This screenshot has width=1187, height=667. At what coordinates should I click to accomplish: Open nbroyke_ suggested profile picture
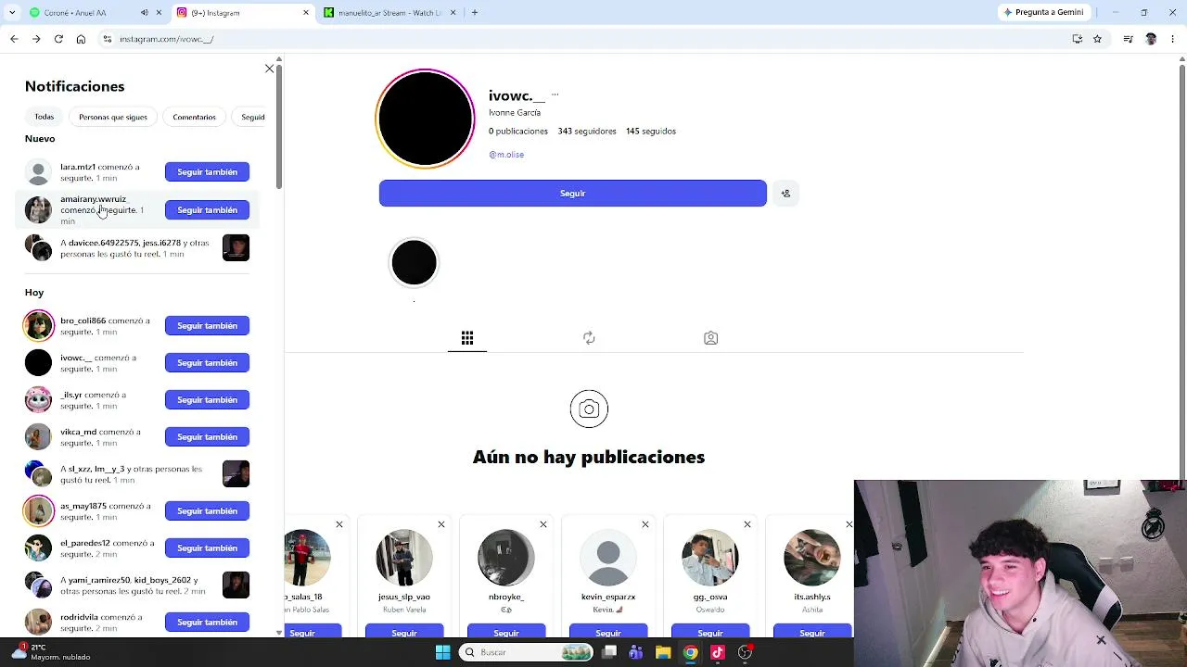pyautogui.click(x=506, y=558)
